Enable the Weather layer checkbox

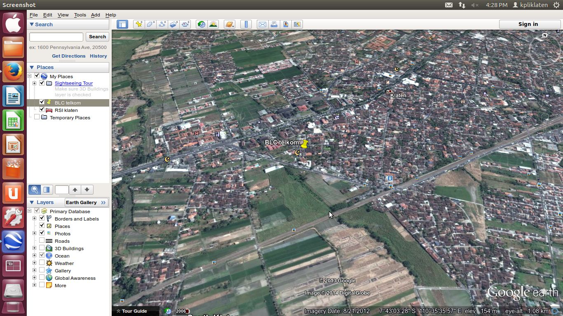point(42,263)
